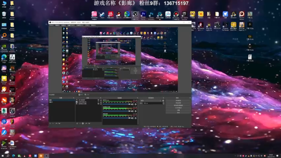
Task: Remove selected scene with the minus icon
Action: [53, 124]
